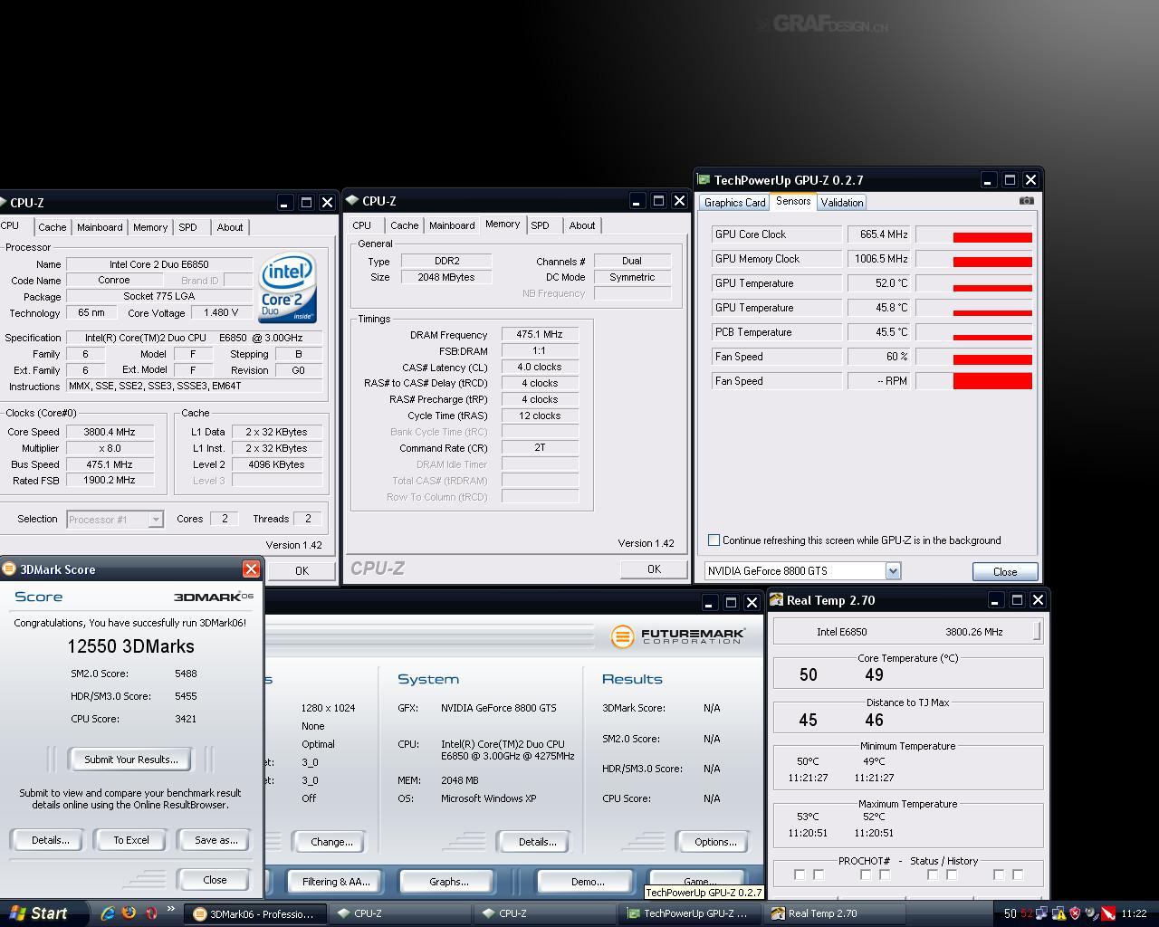Switch to TechPowerUp GPU-Z taskbar button
1159x927 pixels.
(x=688, y=913)
